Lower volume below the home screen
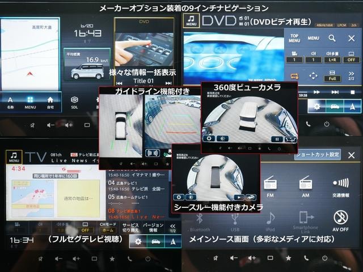The image size is (363, 272). 50,125
